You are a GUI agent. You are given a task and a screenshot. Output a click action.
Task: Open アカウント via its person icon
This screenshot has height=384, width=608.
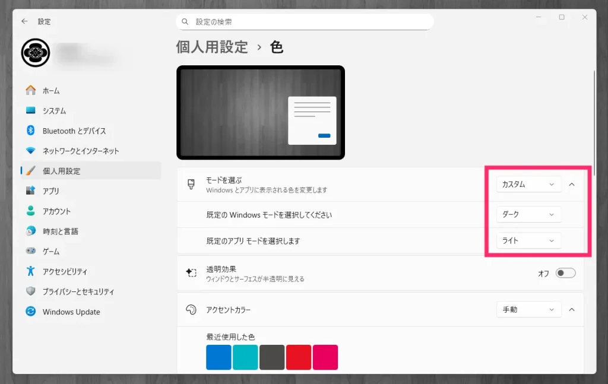[x=31, y=211]
